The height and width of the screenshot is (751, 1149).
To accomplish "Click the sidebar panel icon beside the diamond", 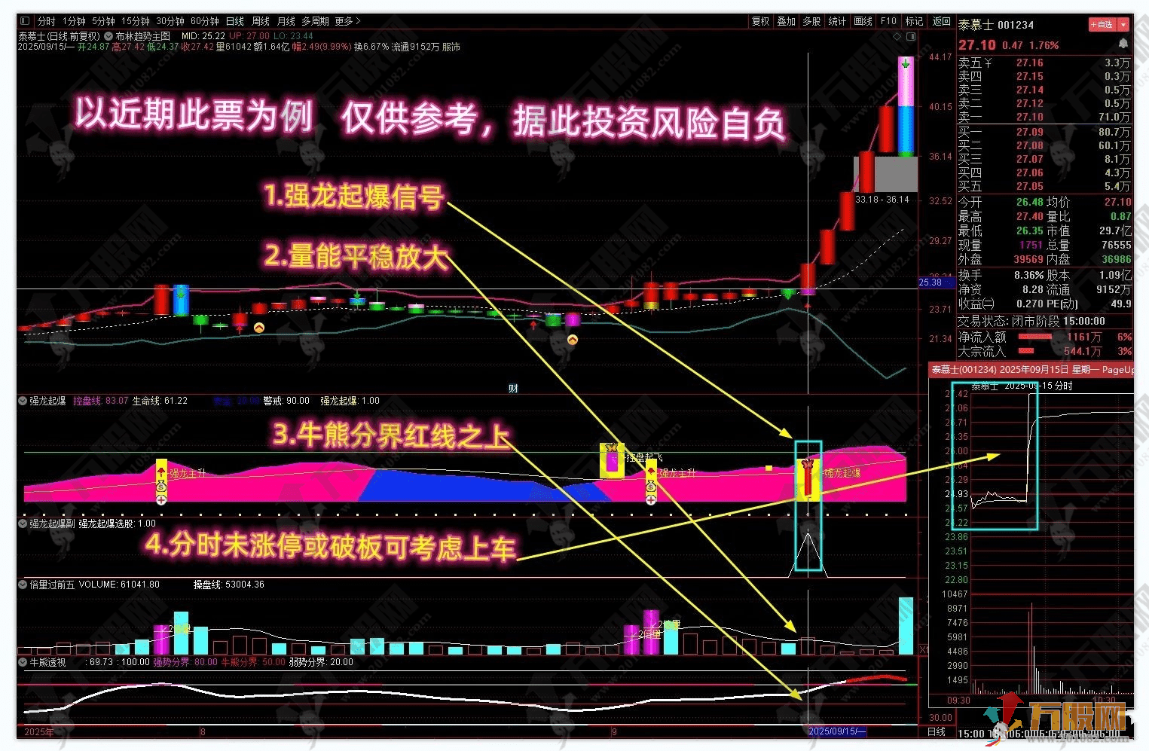I will tap(911, 35).
